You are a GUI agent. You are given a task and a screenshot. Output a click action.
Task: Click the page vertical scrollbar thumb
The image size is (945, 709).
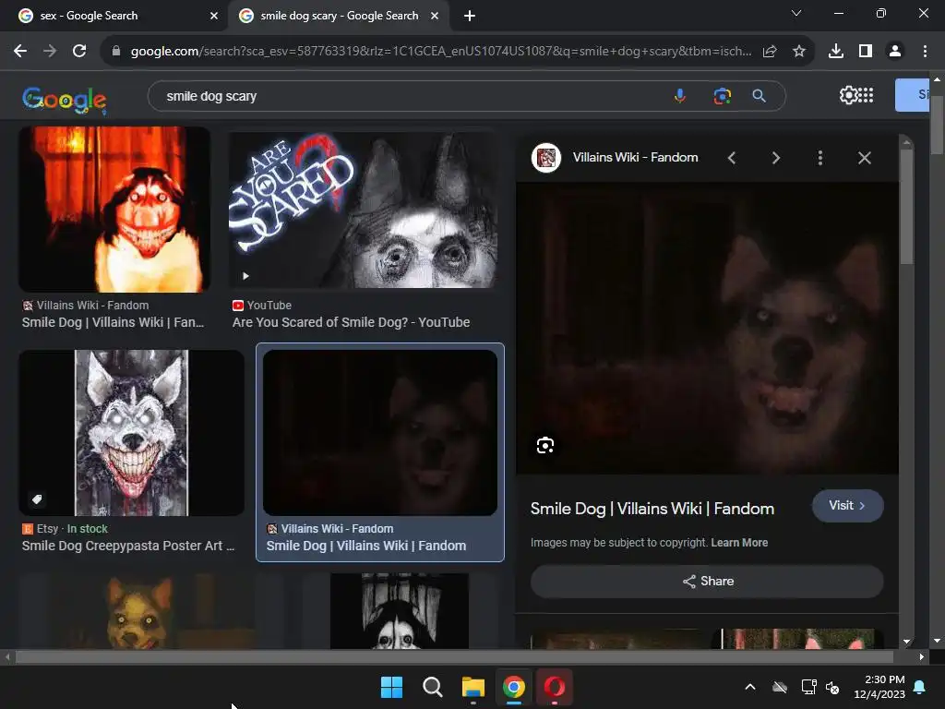pyautogui.click(x=937, y=124)
